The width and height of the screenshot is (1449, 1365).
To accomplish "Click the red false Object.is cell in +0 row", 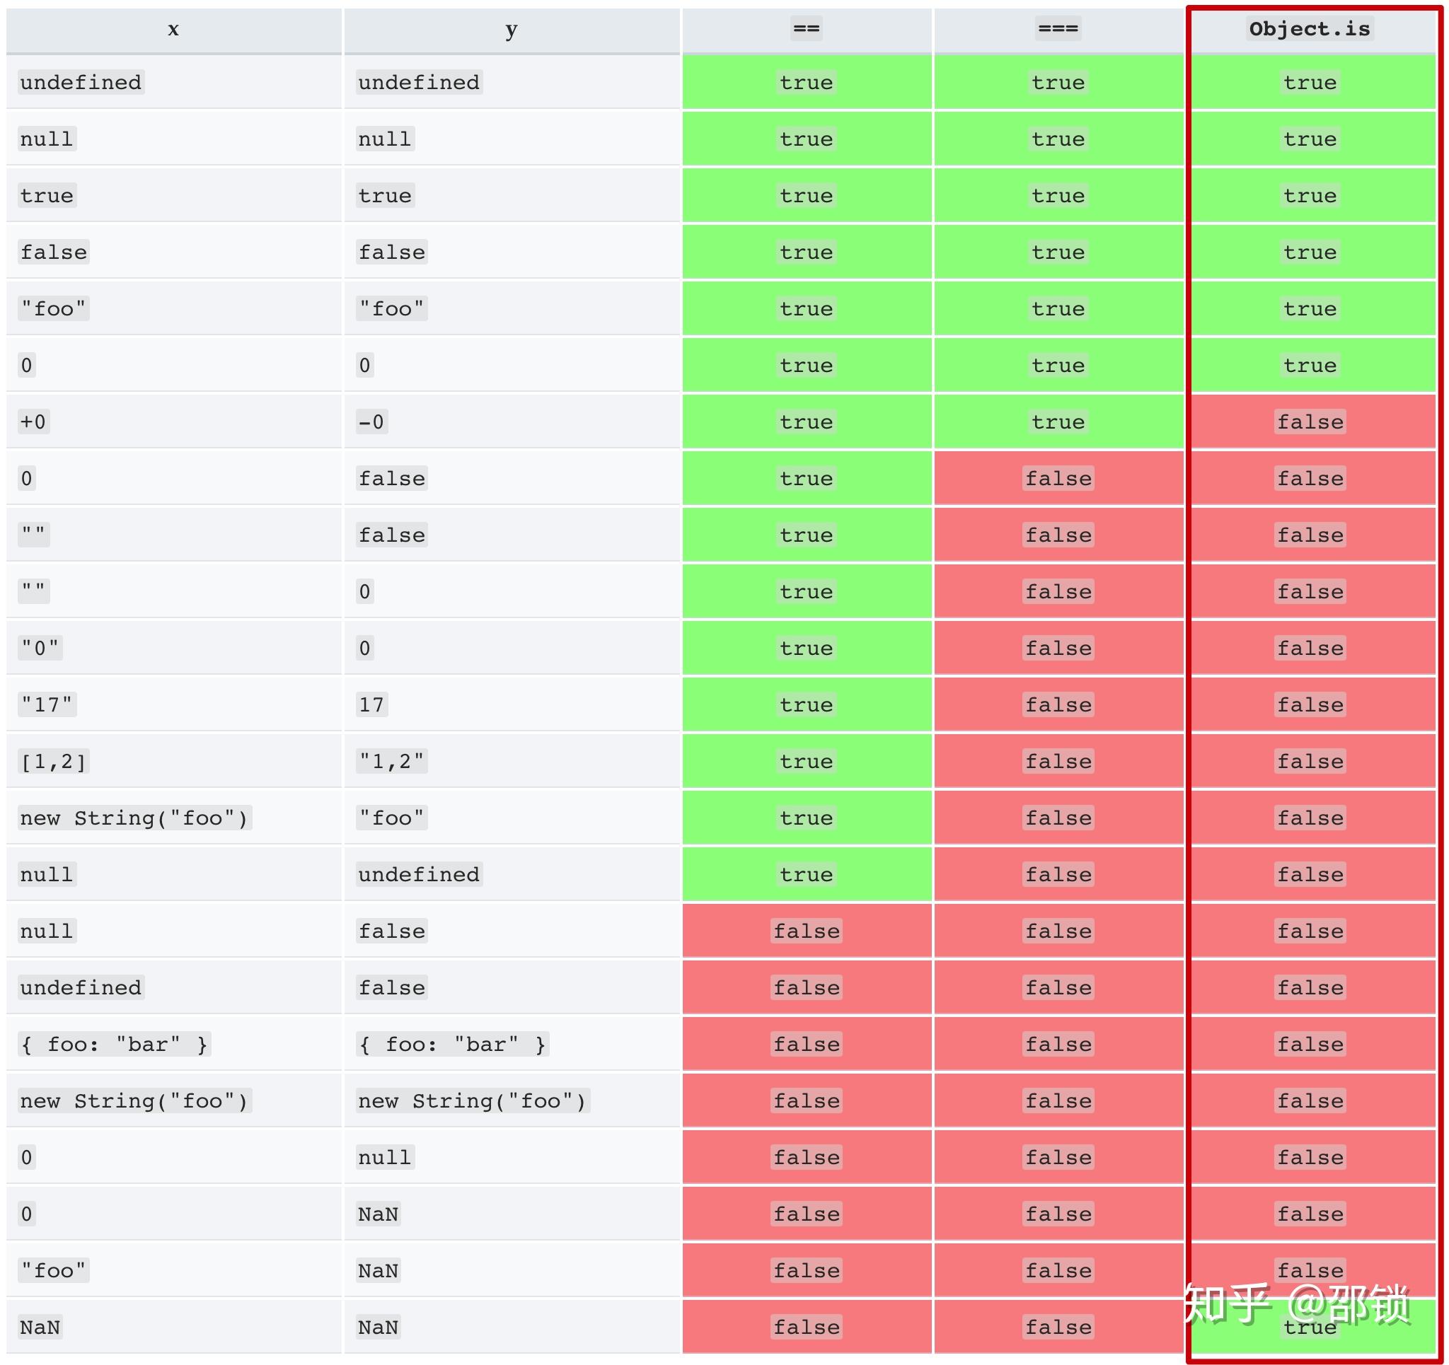I will coord(1310,422).
